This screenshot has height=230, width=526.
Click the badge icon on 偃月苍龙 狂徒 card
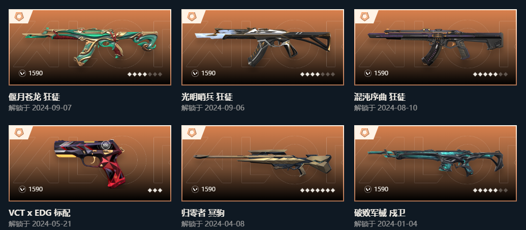19,16
